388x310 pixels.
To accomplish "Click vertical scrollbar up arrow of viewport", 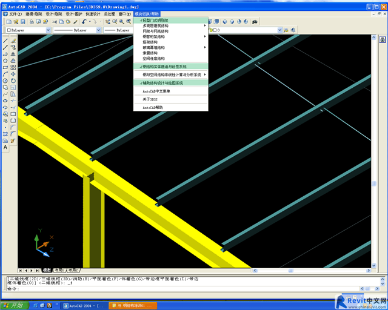I will pos(373,38).
